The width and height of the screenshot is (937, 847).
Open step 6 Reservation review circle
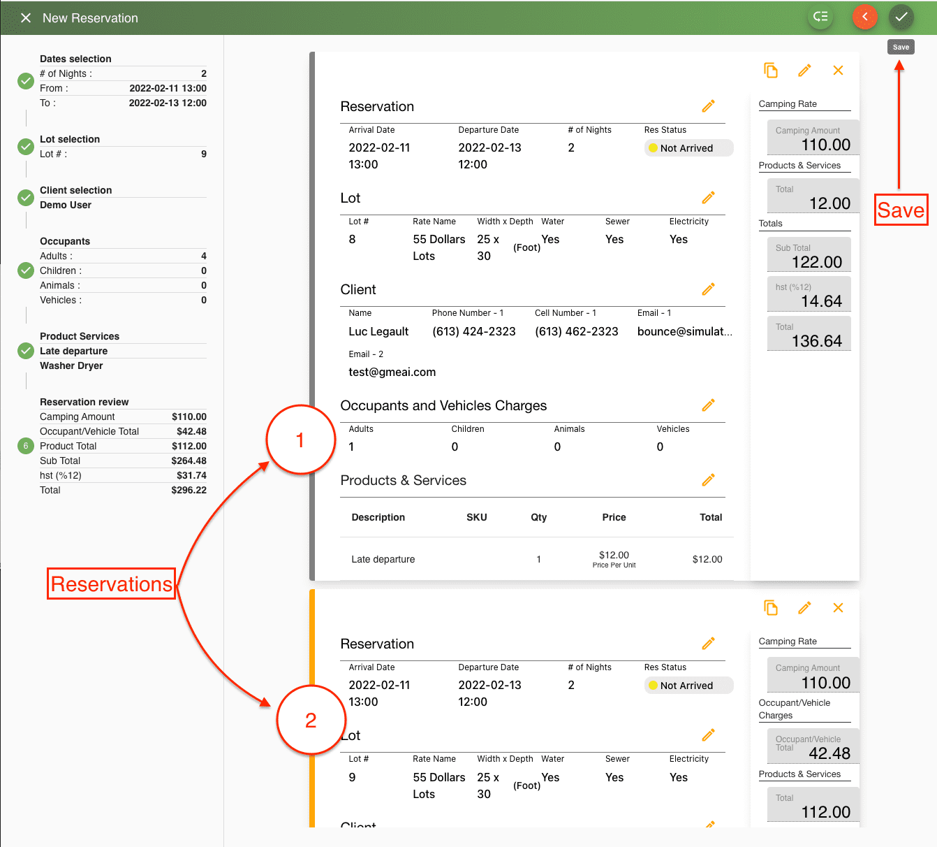pos(26,446)
